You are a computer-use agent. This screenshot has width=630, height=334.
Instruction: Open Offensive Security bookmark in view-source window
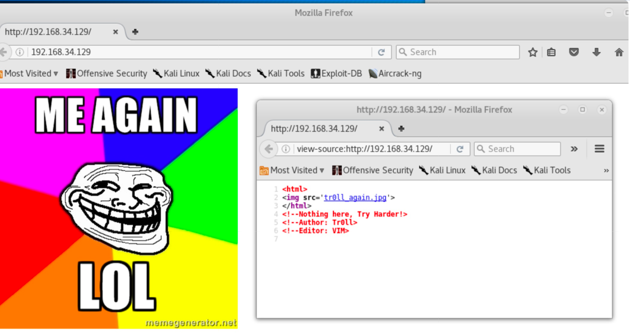pyautogui.click(x=373, y=170)
